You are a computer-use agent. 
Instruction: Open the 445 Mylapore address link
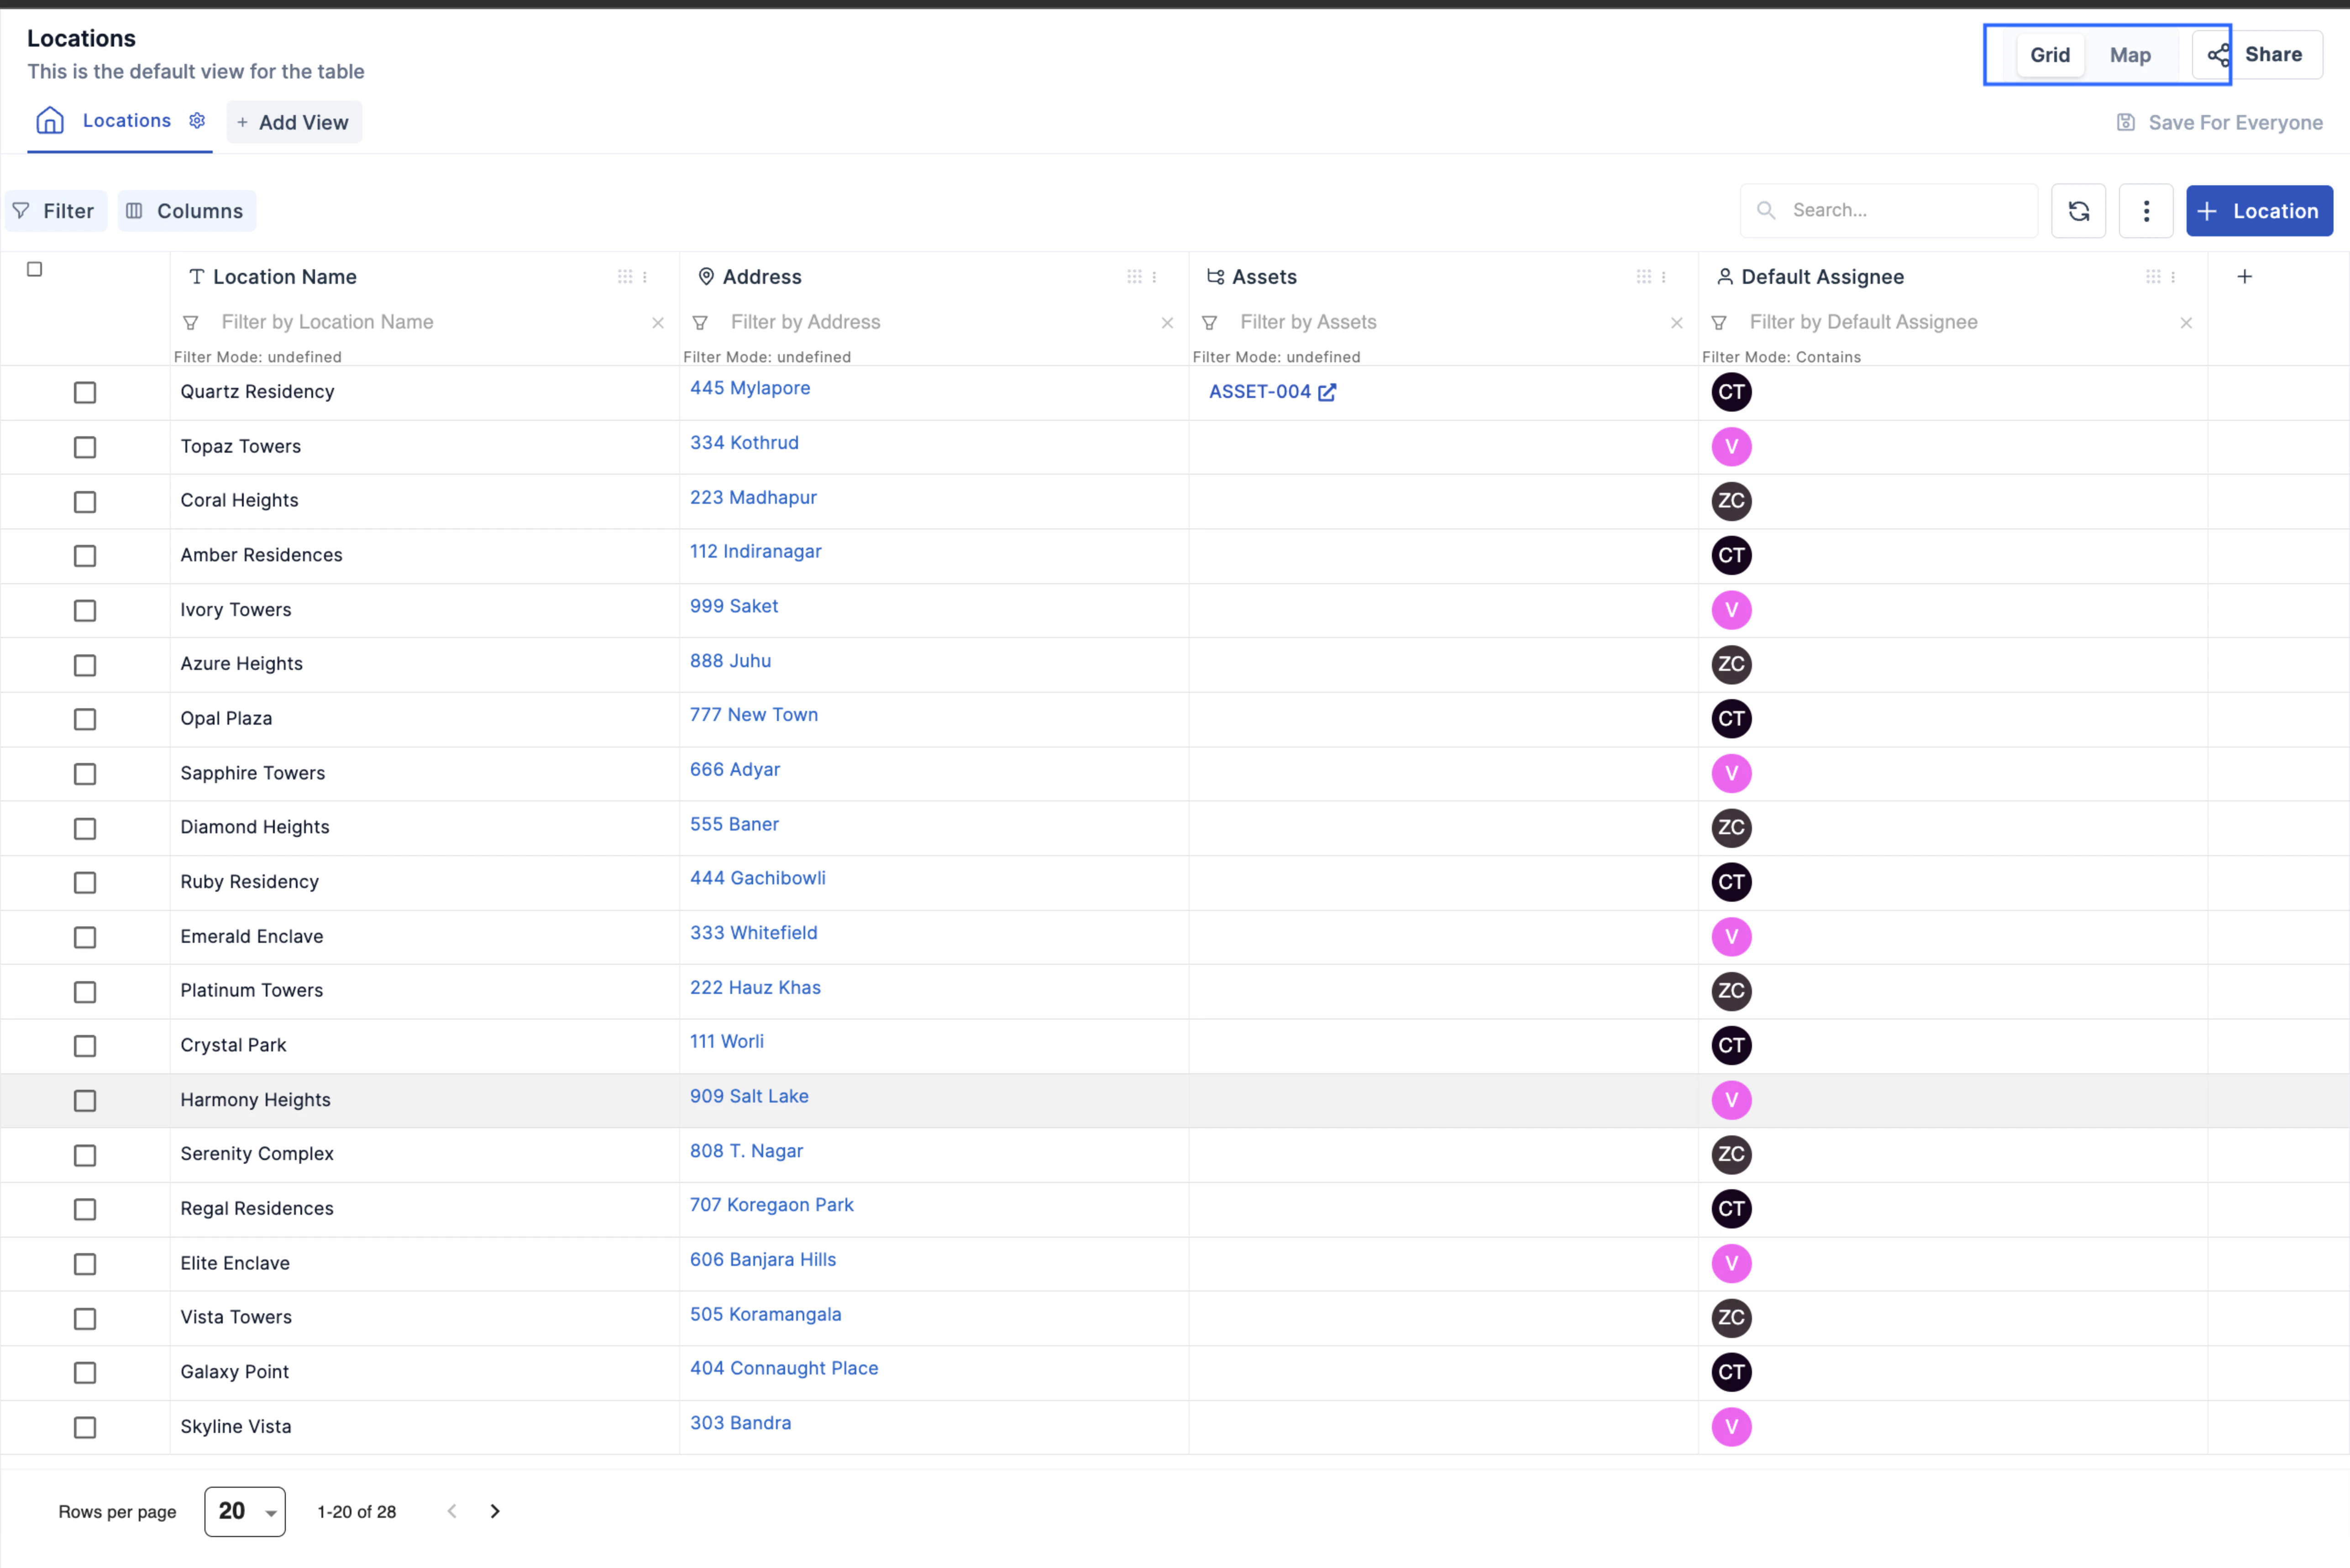click(749, 388)
